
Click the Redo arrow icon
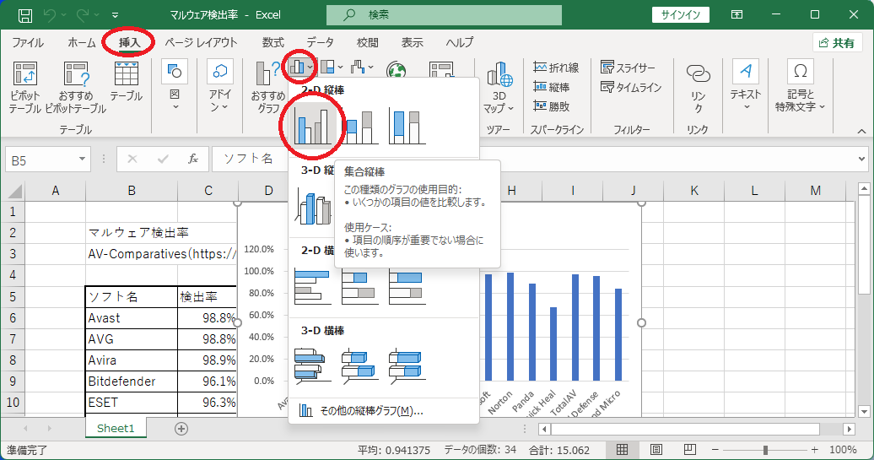tap(81, 15)
